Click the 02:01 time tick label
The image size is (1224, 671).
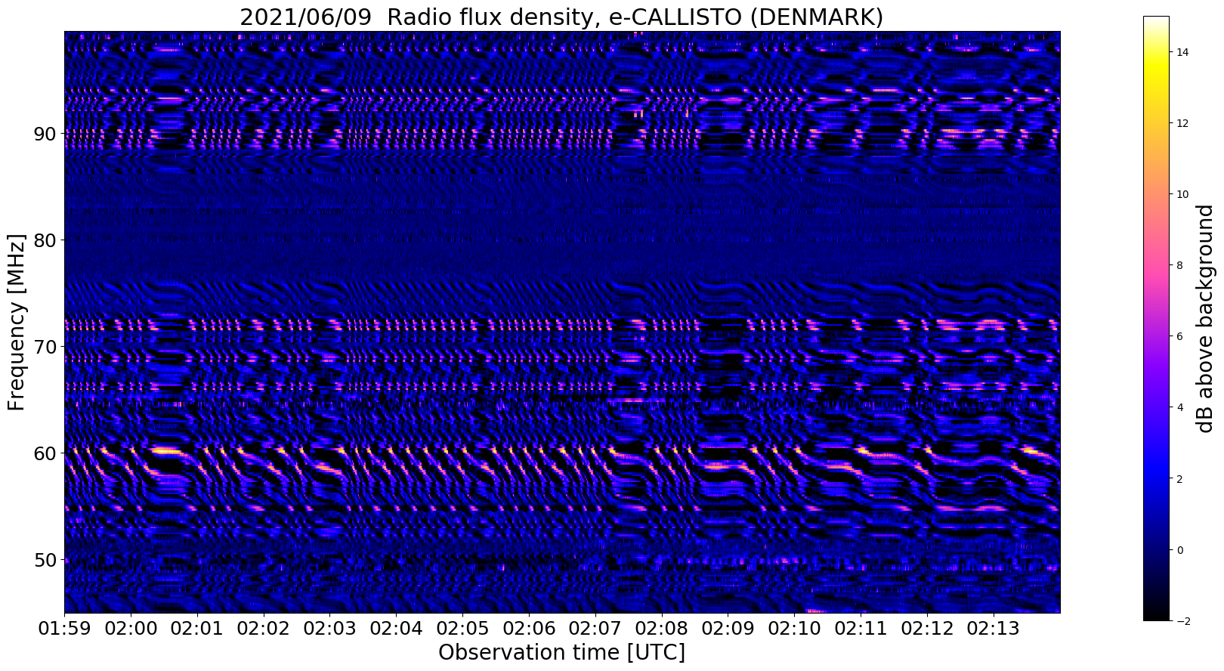point(197,629)
